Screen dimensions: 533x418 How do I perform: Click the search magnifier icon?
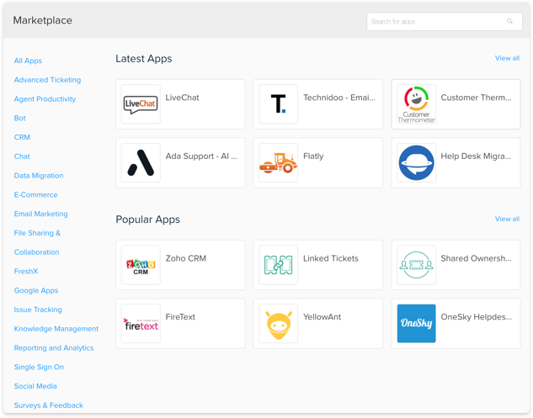(509, 21)
